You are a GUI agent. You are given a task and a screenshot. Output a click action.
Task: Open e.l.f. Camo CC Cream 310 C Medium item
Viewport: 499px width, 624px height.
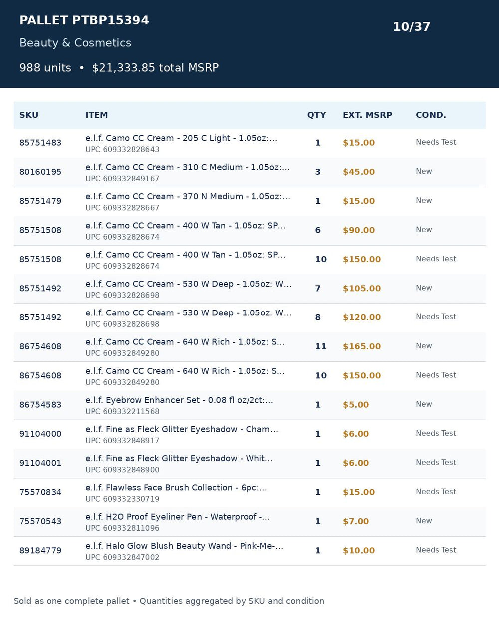click(187, 167)
